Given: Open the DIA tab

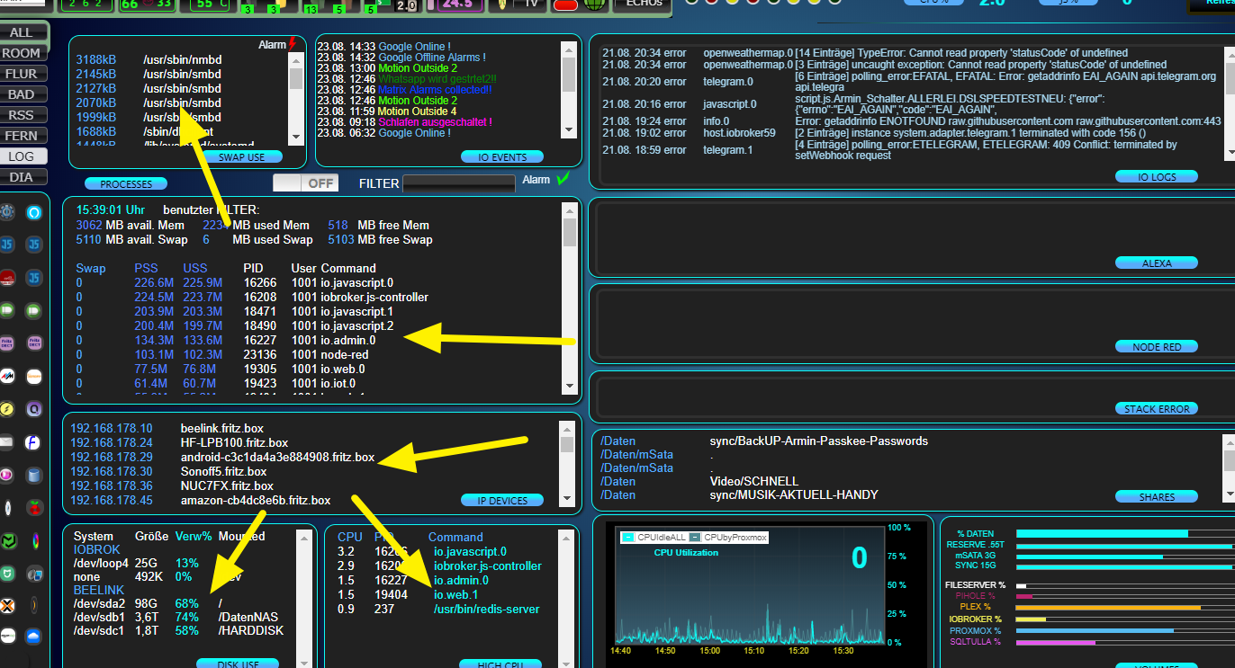Looking at the screenshot, I should tap(22, 177).
